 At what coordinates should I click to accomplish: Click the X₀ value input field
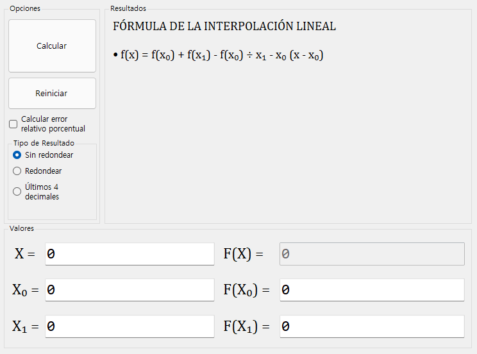tap(130, 290)
